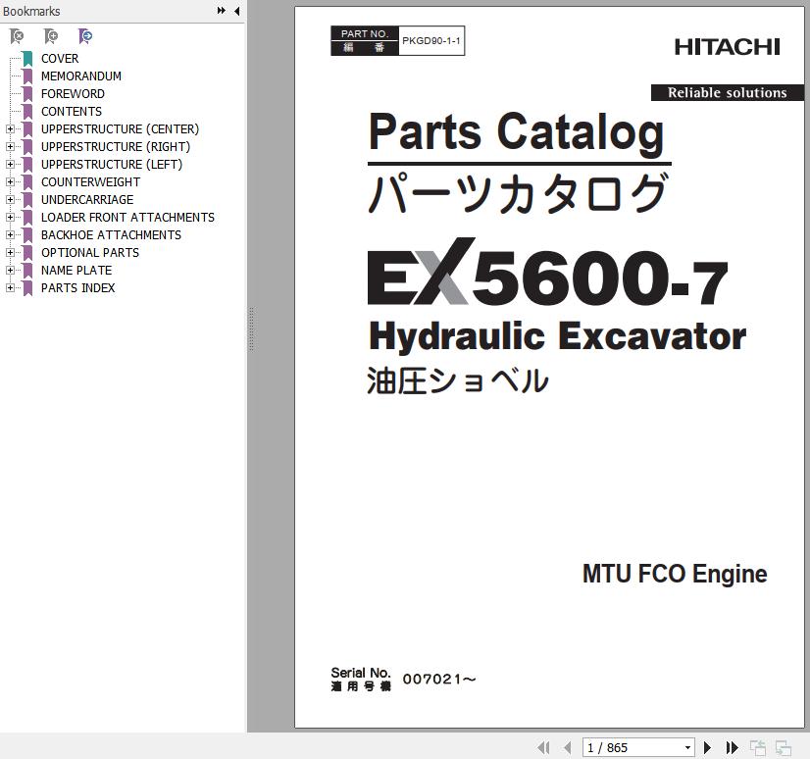Go to the previous page
This screenshot has height=759, width=810.
coord(568,747)
